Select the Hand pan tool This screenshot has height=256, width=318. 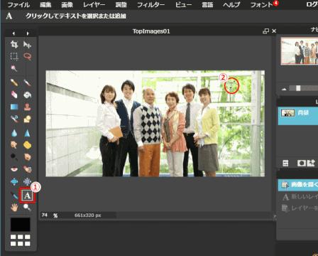coord(14,208)
